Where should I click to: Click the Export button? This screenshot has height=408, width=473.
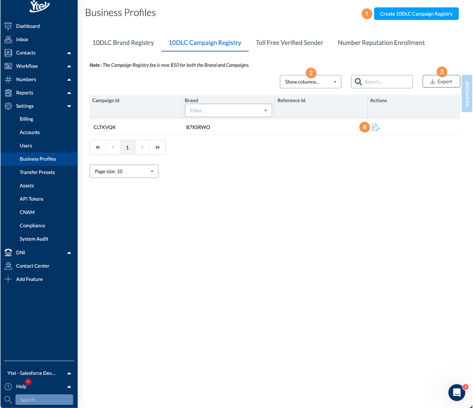[x=441, y=81]
